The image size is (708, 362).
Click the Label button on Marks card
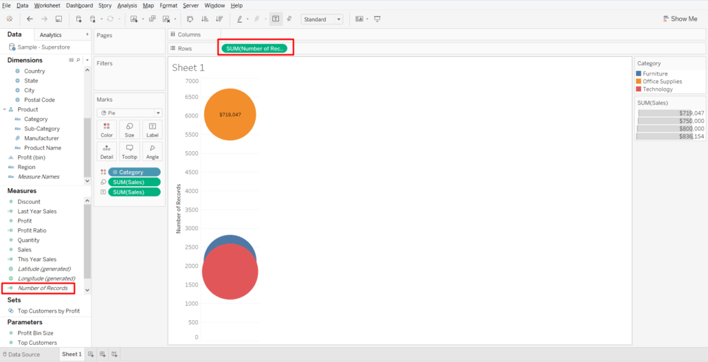152,130
